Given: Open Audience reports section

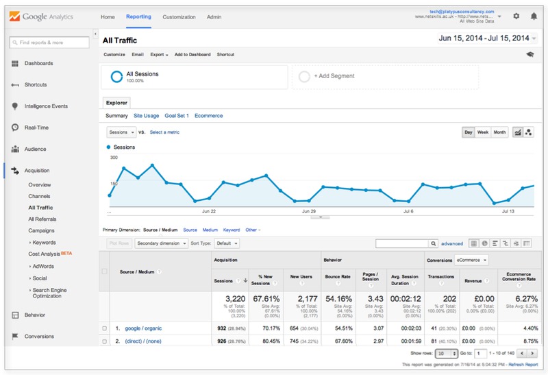Looking at the screenshot, I should [x=35, y=149].
